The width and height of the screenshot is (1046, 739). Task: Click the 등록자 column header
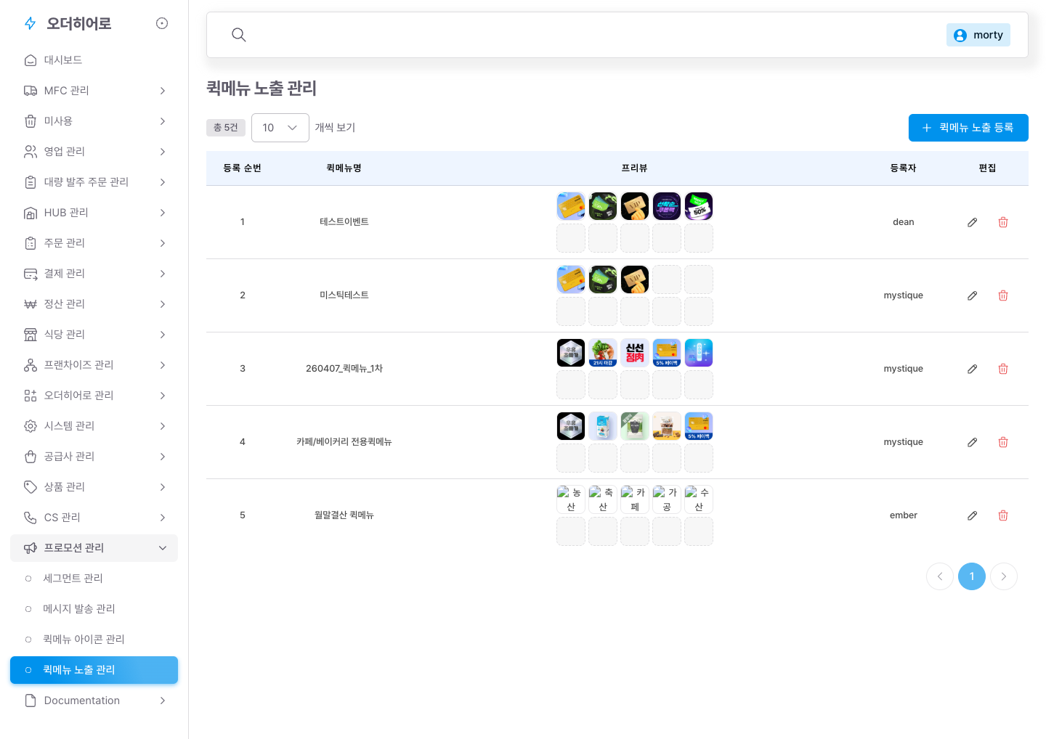[904, 168]
